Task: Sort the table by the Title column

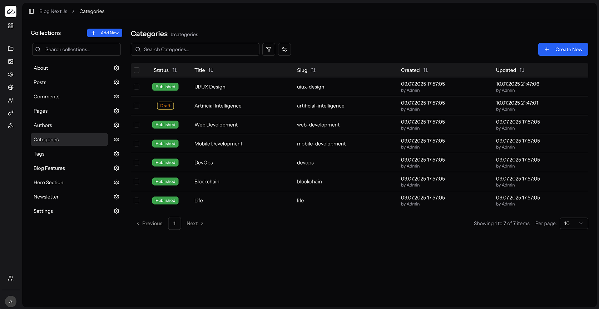Action: point(204,70)
